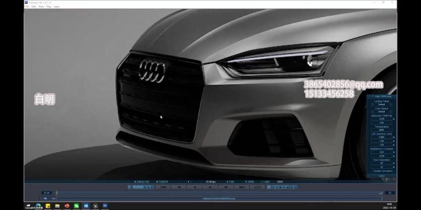Click the Temperature value field

tap(381, 130)
